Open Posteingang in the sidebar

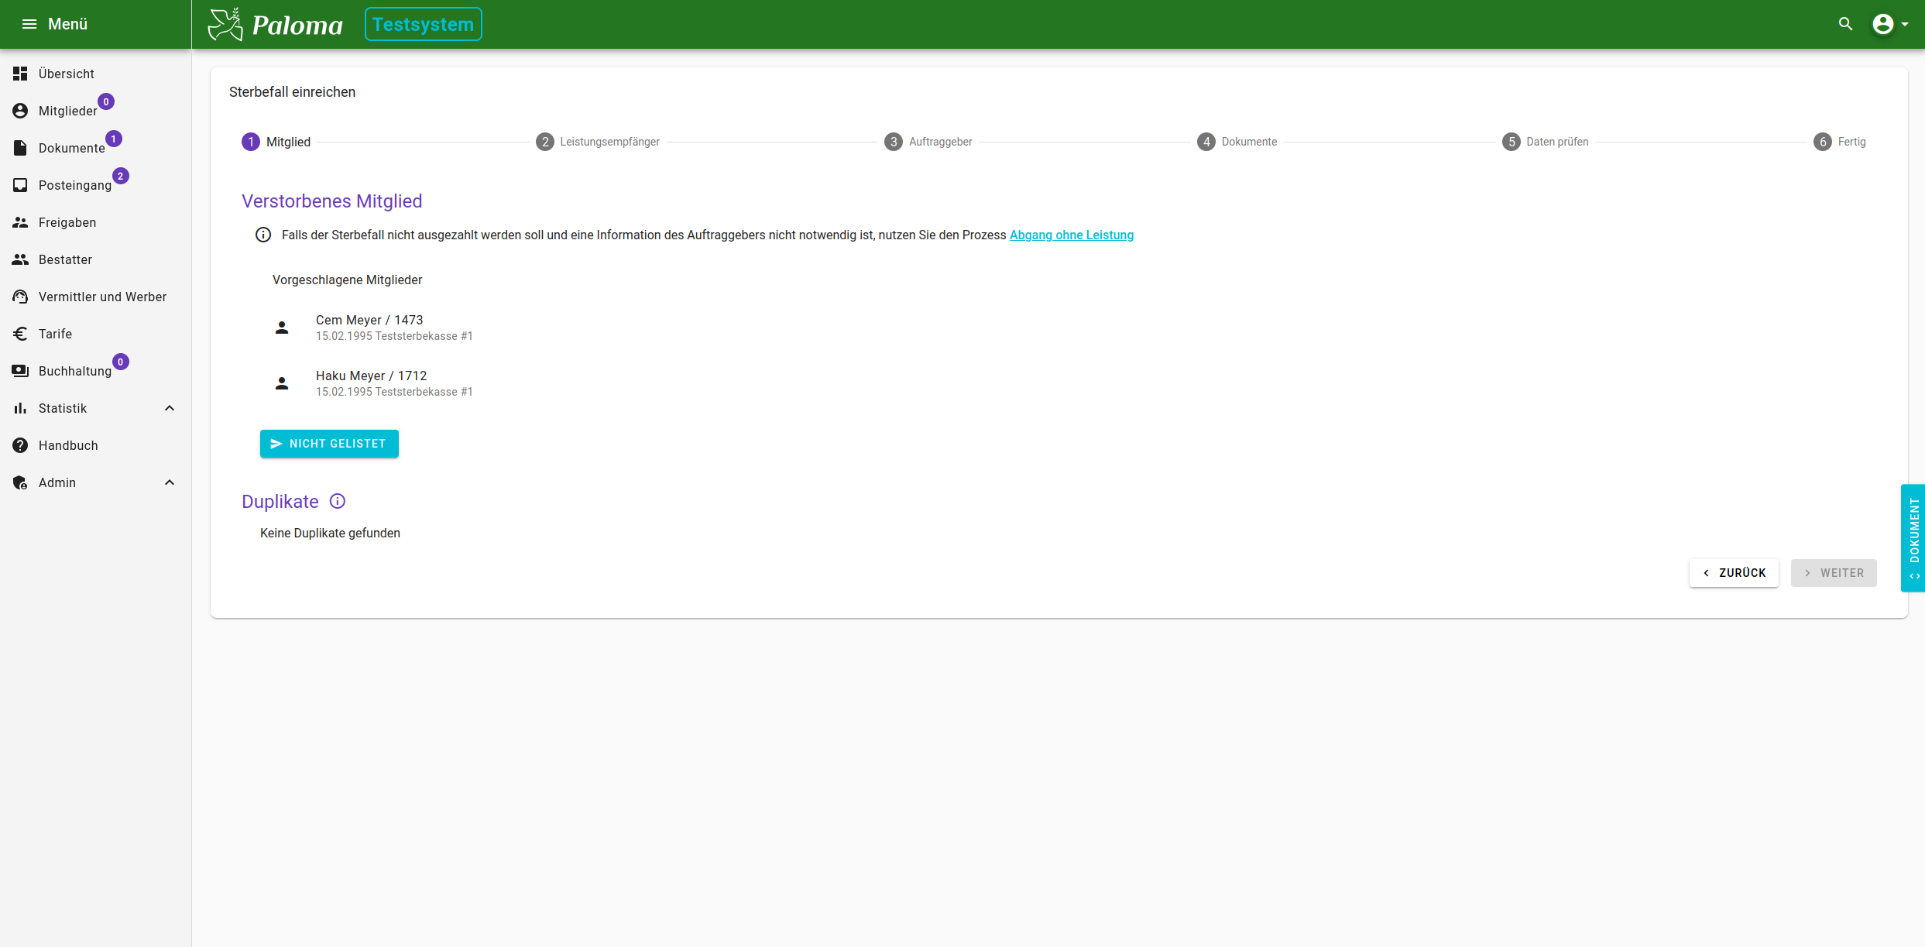click(95, 185)
